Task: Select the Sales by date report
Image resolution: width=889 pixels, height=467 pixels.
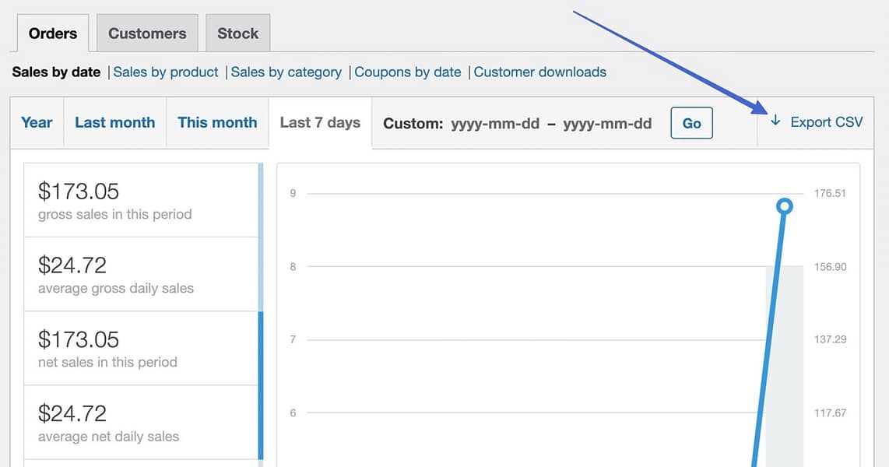Action: tap(56, 72)
